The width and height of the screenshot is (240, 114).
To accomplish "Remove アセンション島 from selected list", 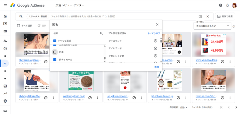I will (x=155, y=56).
